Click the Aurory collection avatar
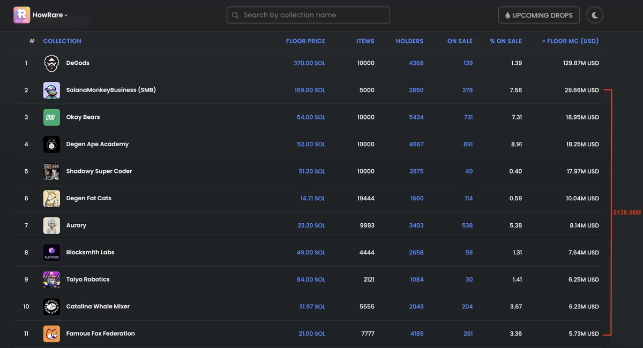The image size is (643, 348). [x=51, y=225]
